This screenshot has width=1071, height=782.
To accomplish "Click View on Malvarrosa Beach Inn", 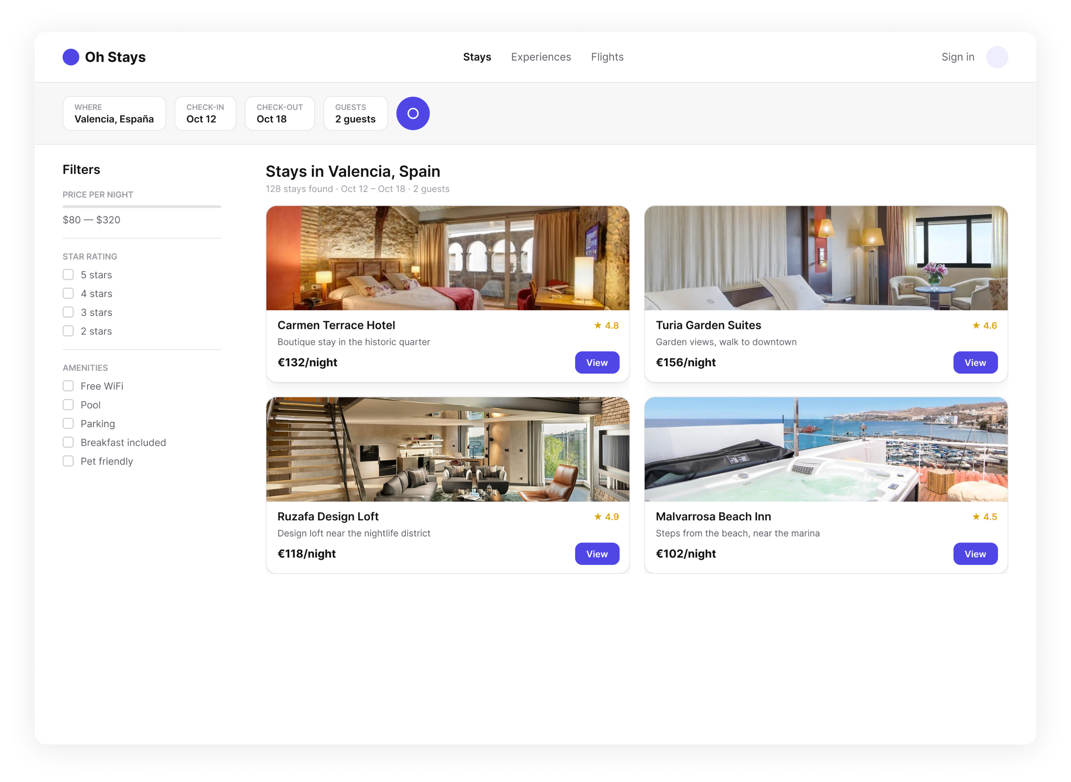I will [x=975, y=554].
